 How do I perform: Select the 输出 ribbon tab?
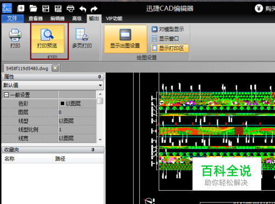(94, 19)
